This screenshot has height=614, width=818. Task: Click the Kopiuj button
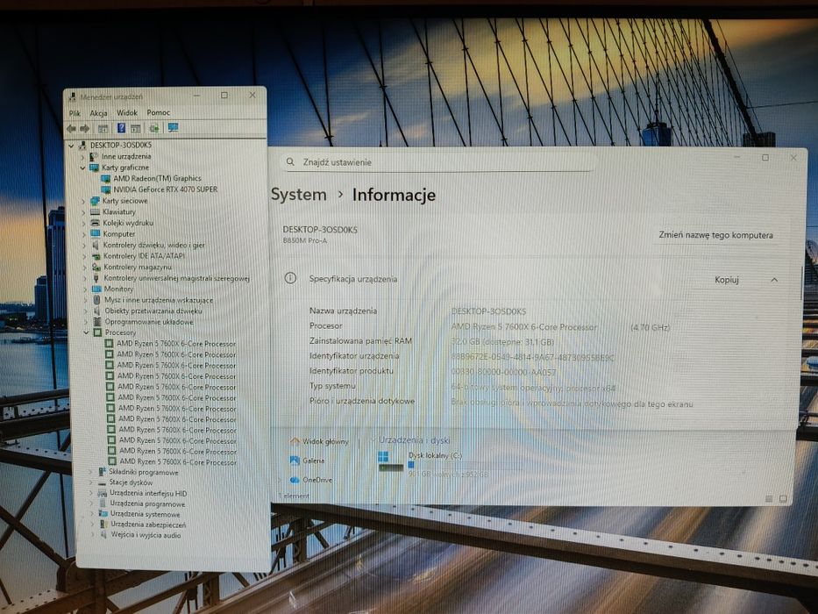[x=727, y=280]
